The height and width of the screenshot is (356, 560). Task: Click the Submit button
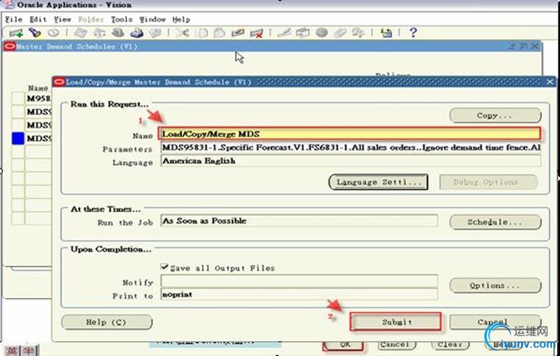(x=395, y=322)
